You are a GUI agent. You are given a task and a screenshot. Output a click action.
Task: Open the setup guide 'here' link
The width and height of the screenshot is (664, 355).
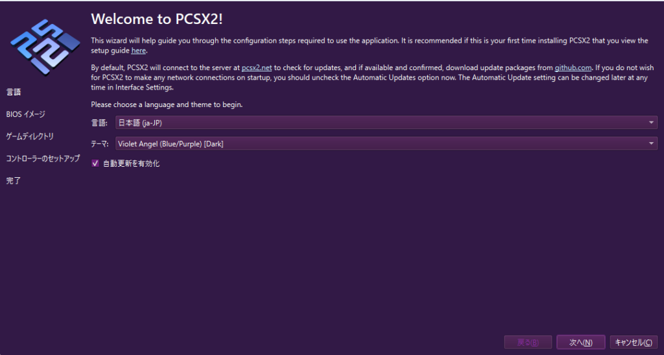[x=139, y=51]
